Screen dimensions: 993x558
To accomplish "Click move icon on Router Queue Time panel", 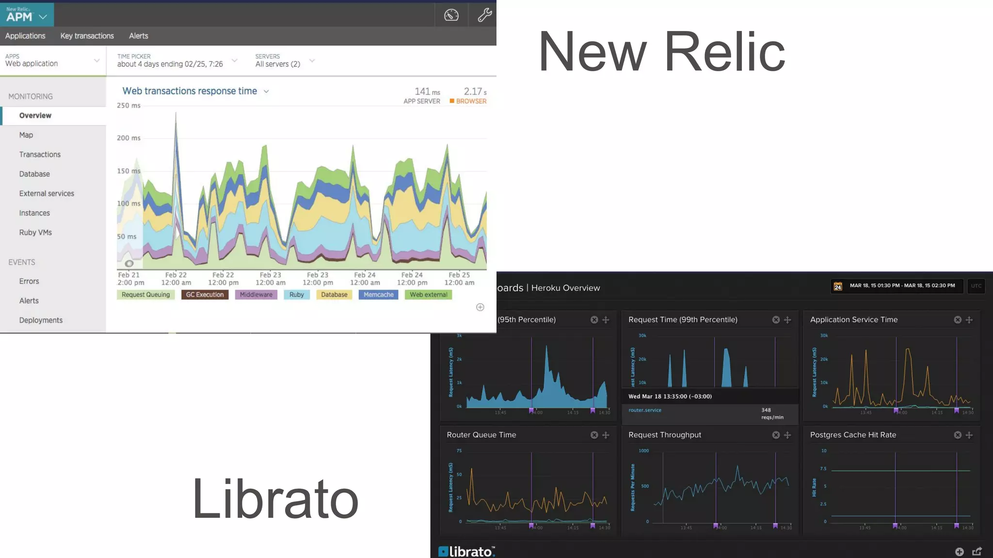I will tap(606, 435).
